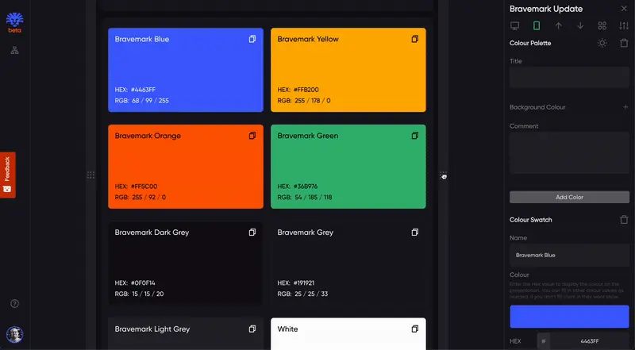This screenshot has height=350, width=635.
Task: Open the settings sliders icon
Action: 624,26
